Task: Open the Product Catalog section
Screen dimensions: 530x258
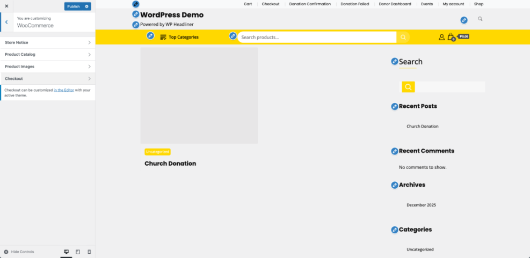Action: 48,54
